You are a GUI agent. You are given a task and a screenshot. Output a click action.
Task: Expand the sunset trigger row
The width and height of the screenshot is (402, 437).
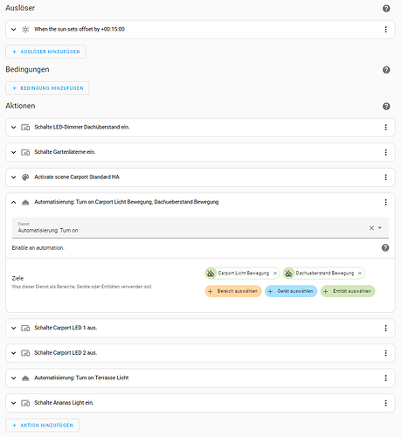[13, 30]
